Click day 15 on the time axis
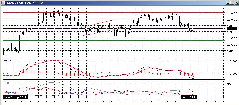239x105 pixels. (x=94, y=102)
